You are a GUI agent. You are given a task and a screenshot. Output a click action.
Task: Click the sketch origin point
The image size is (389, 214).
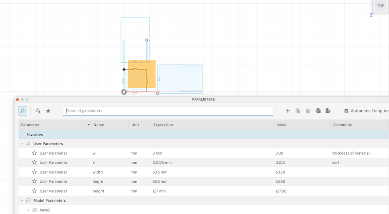pos(124,92)
